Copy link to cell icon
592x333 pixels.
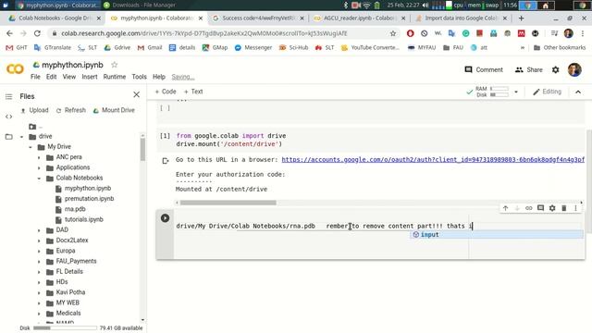click(x=528, y=208)
